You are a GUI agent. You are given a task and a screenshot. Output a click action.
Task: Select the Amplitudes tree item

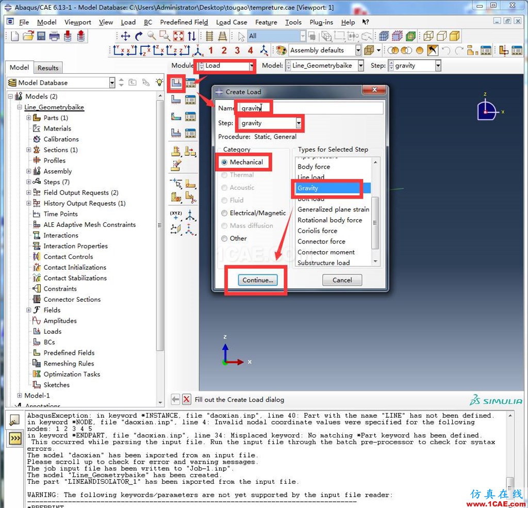(60, 321)
